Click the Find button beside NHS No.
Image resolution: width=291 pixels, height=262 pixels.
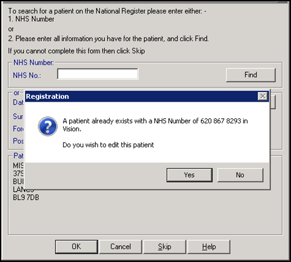point(251,75)
